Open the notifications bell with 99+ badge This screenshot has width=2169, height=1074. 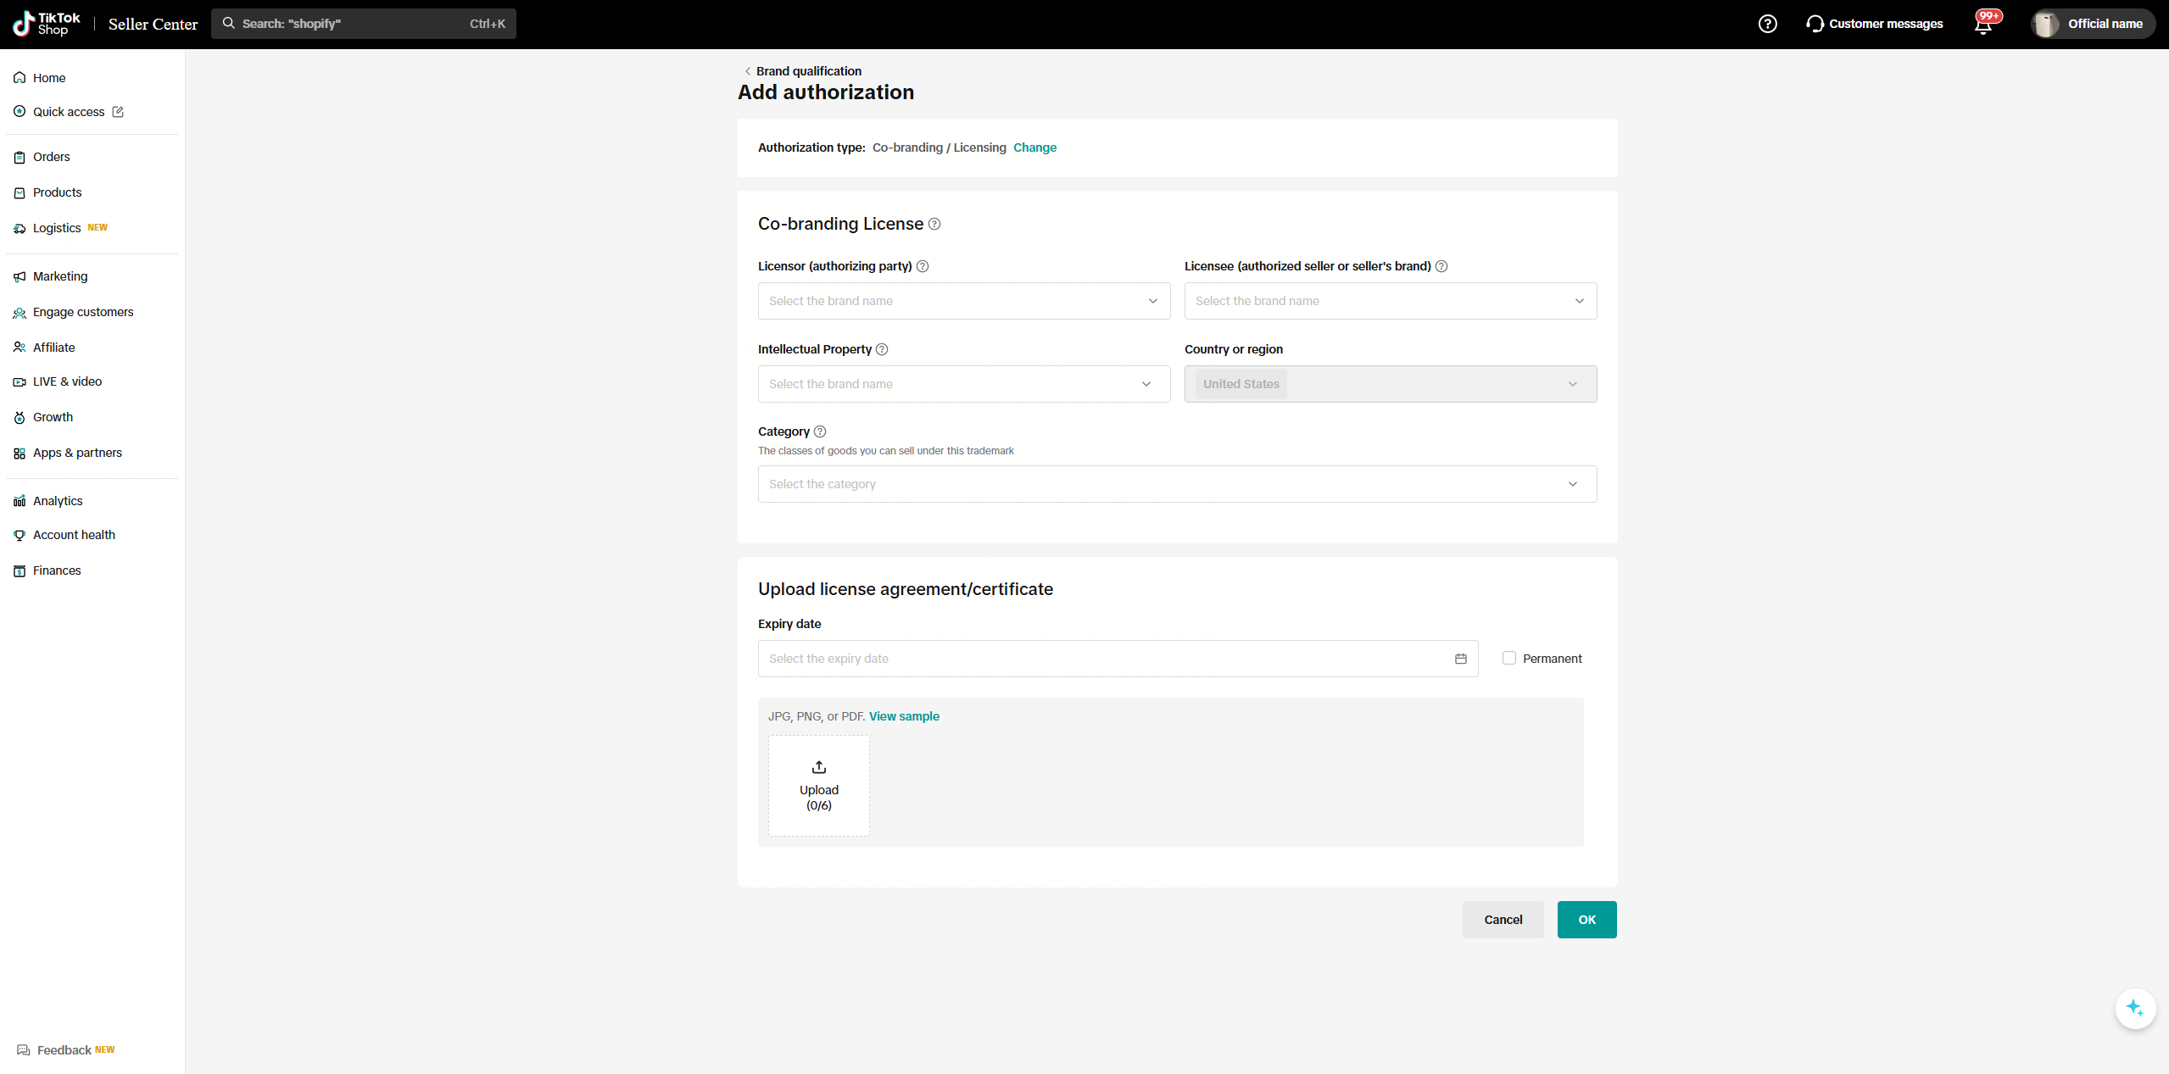tap(1983, 24)
